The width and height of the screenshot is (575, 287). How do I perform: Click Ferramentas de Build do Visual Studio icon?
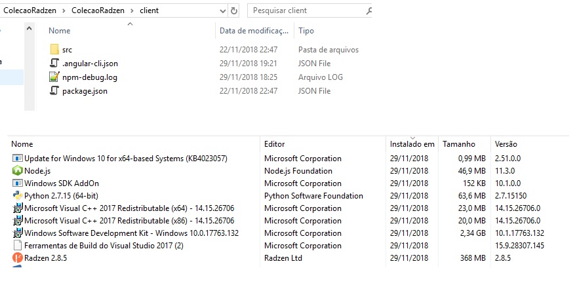[x=17, y=246]
